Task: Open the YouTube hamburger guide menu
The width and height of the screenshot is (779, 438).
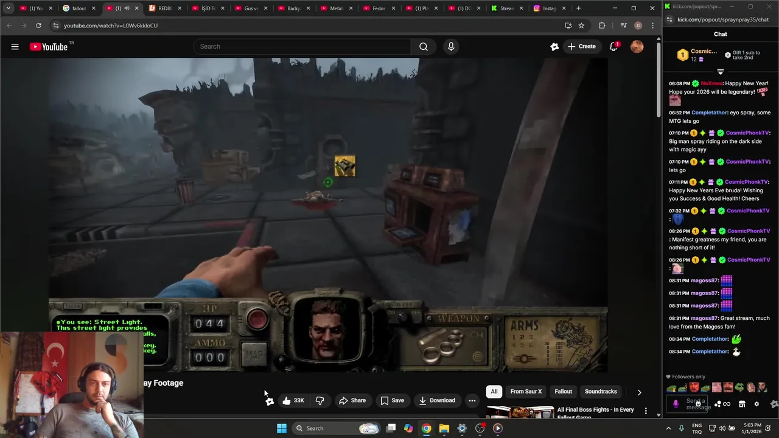Action: (x=15, y=47)
